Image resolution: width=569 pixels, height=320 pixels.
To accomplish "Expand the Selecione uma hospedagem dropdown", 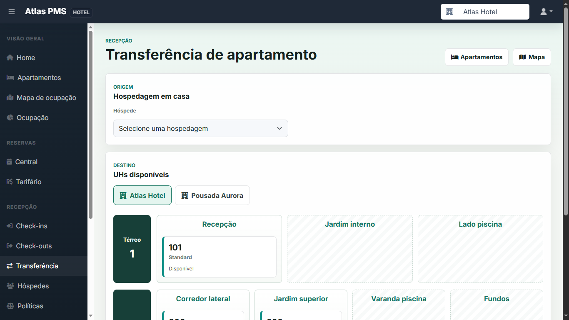I will click(x=201, y=128).
